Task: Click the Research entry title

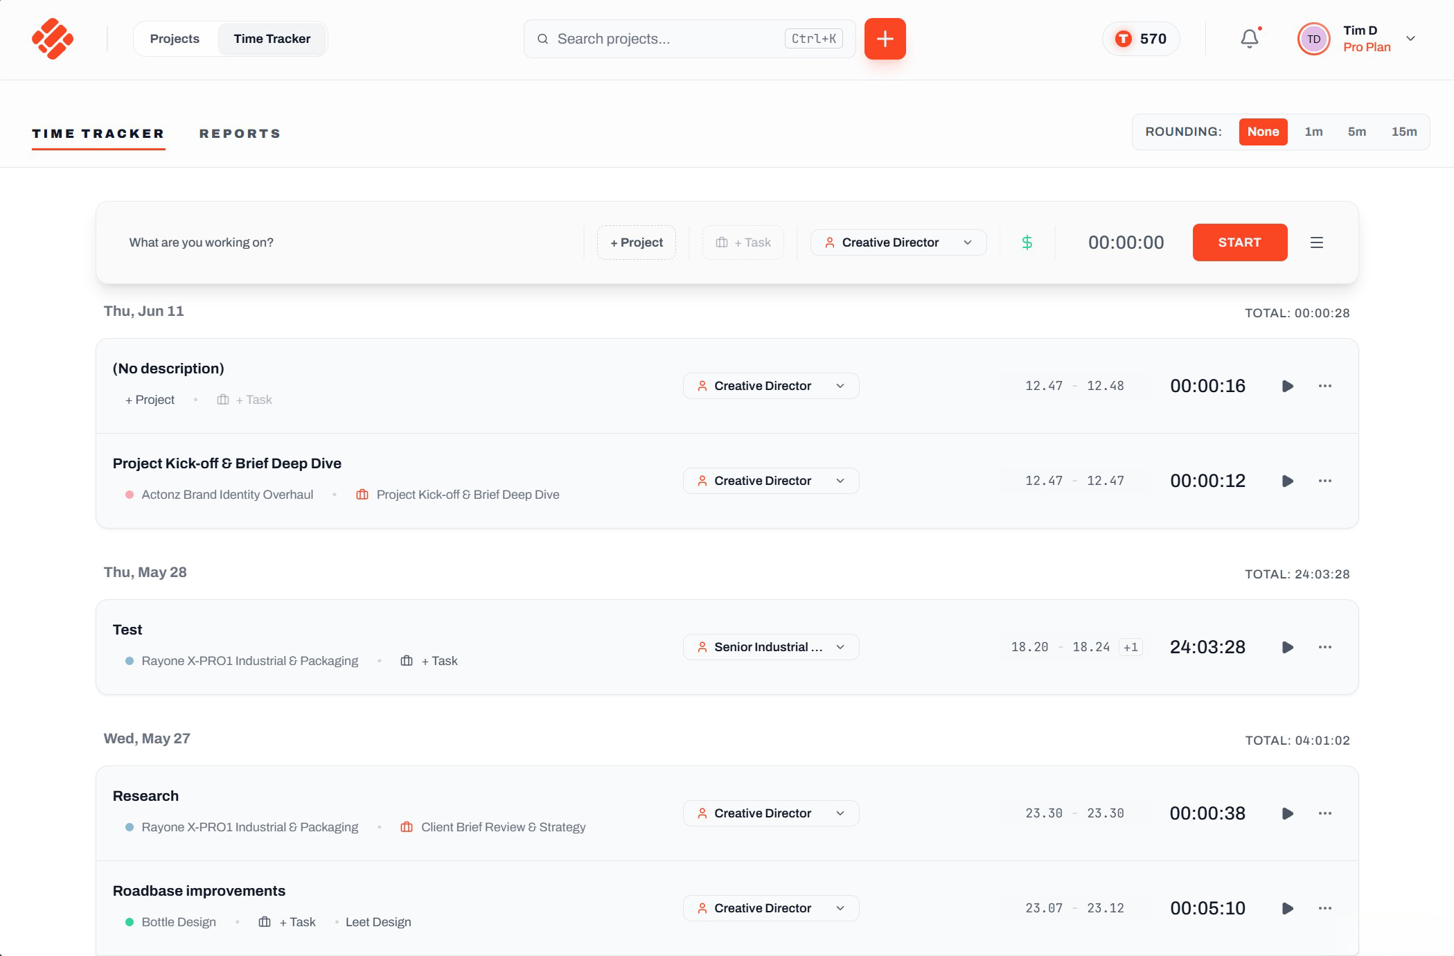Action: click(x=145, y=796)
